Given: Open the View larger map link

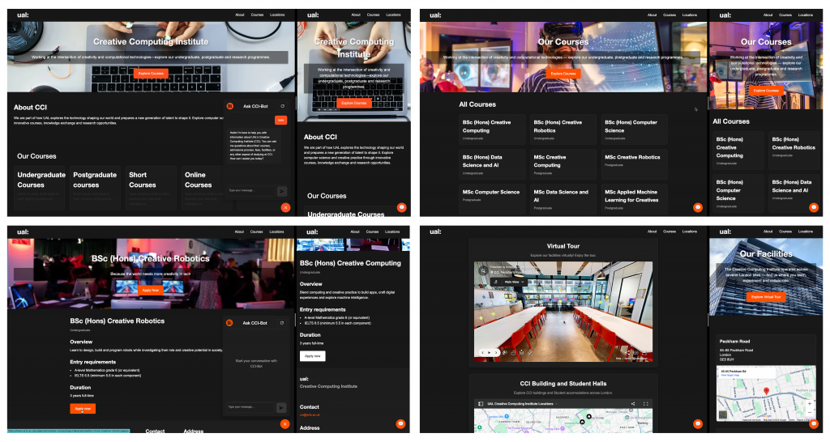Looking at the screenshot, I should [x=731, y=376].
